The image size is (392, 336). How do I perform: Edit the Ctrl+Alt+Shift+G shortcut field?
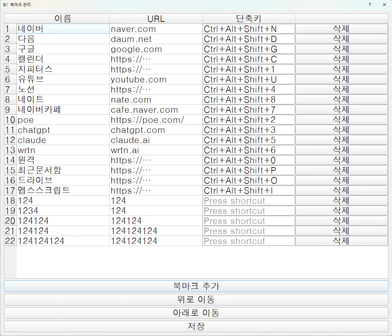pyautogui.click(x=249, y=49)
